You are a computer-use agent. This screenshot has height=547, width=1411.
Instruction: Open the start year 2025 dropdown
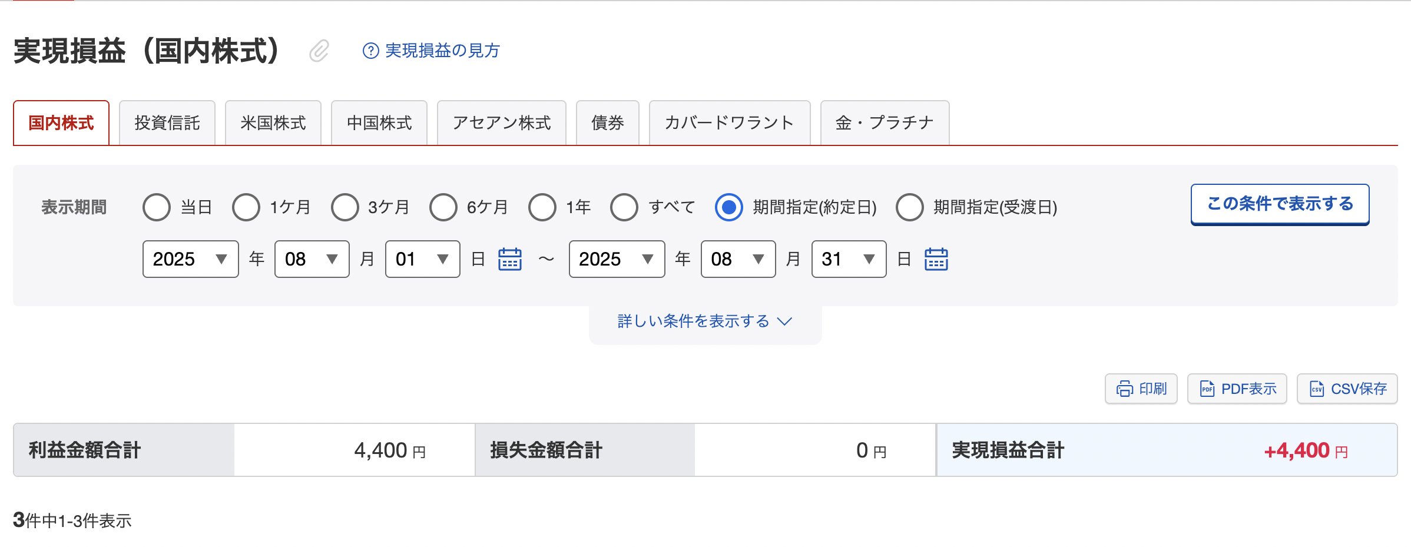click(x=191, y=259)
